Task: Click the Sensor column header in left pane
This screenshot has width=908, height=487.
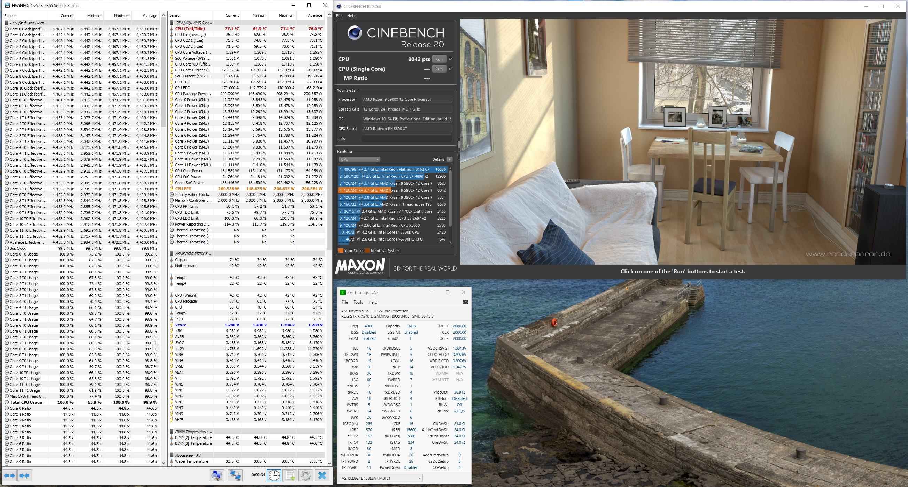Action: pos(25,16)
